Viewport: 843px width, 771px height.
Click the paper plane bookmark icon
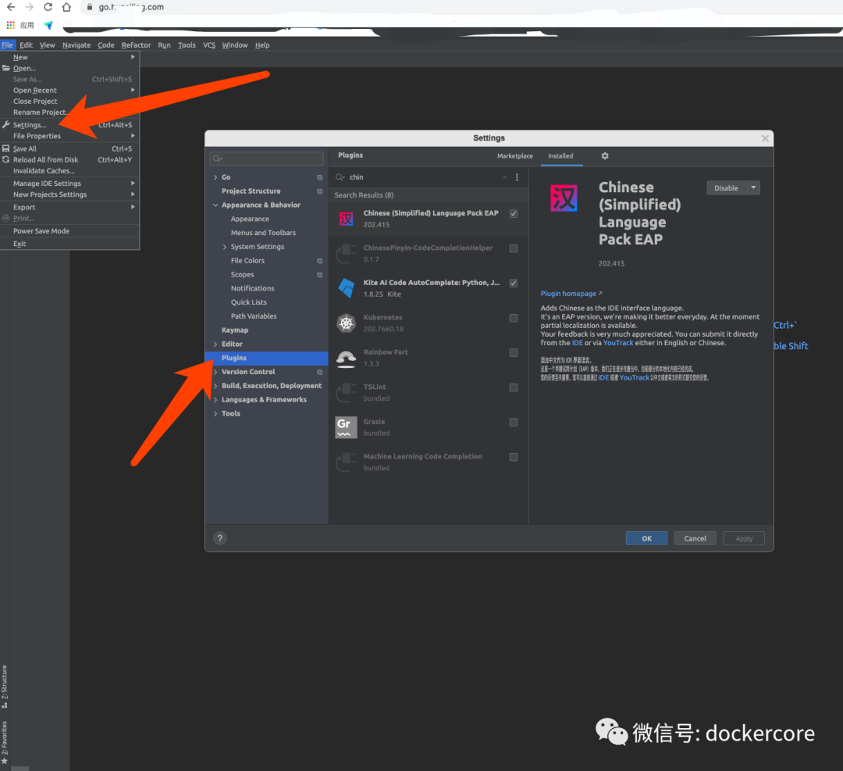click(x=48, y=25)
